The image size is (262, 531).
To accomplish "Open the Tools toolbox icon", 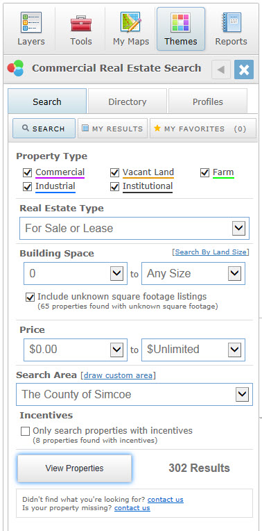I will tap(81, 22).
